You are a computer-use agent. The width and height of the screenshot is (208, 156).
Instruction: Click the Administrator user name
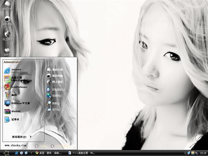coord(12,62)
